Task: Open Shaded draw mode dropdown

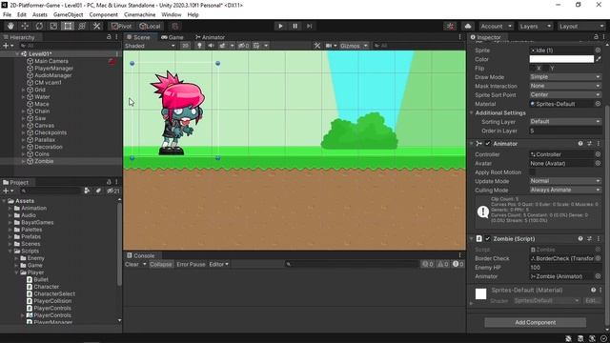Action: (x=150, y=46)
